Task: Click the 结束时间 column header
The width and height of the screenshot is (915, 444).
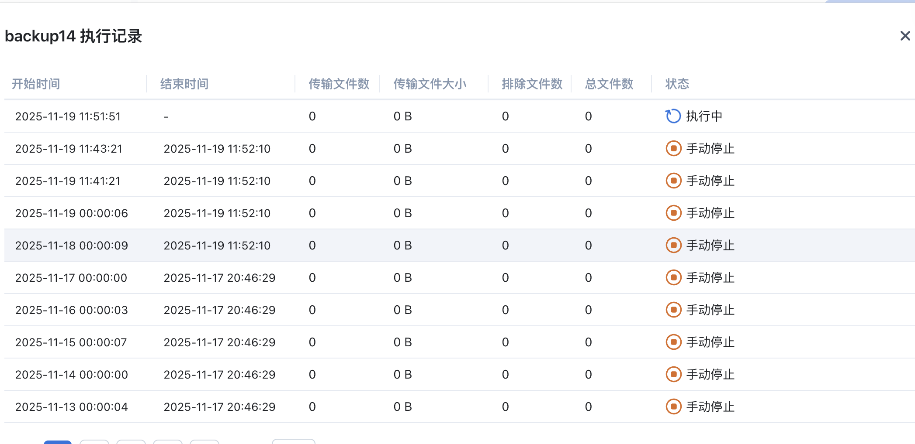Action: point(184,84)
